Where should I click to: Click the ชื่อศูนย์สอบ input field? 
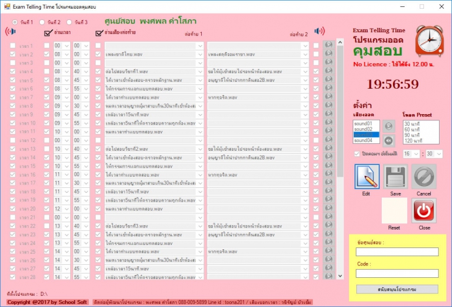tap(397, 252)
